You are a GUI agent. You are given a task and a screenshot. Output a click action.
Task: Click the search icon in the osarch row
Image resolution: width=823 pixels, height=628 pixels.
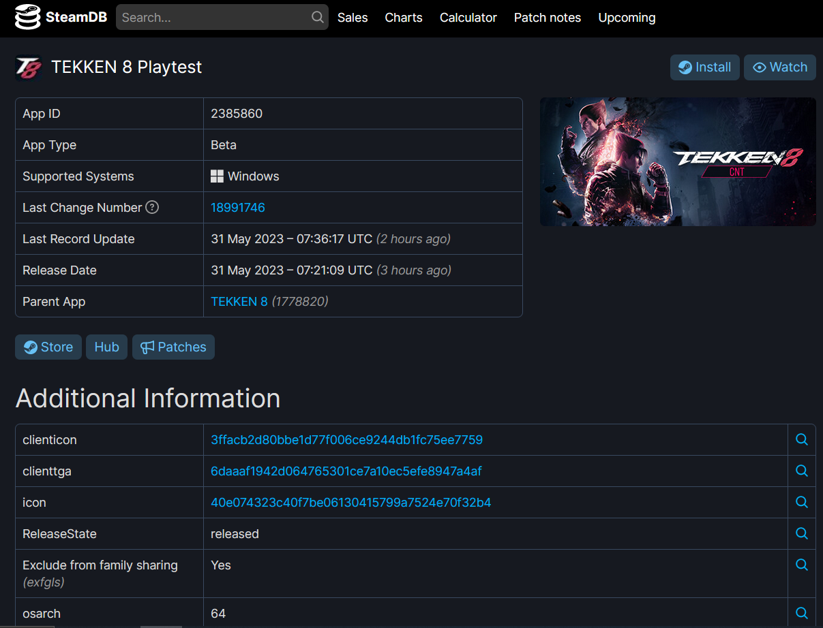802,613
